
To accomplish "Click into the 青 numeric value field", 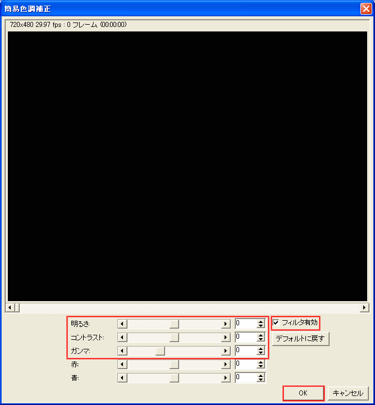I will pos(245,377).
